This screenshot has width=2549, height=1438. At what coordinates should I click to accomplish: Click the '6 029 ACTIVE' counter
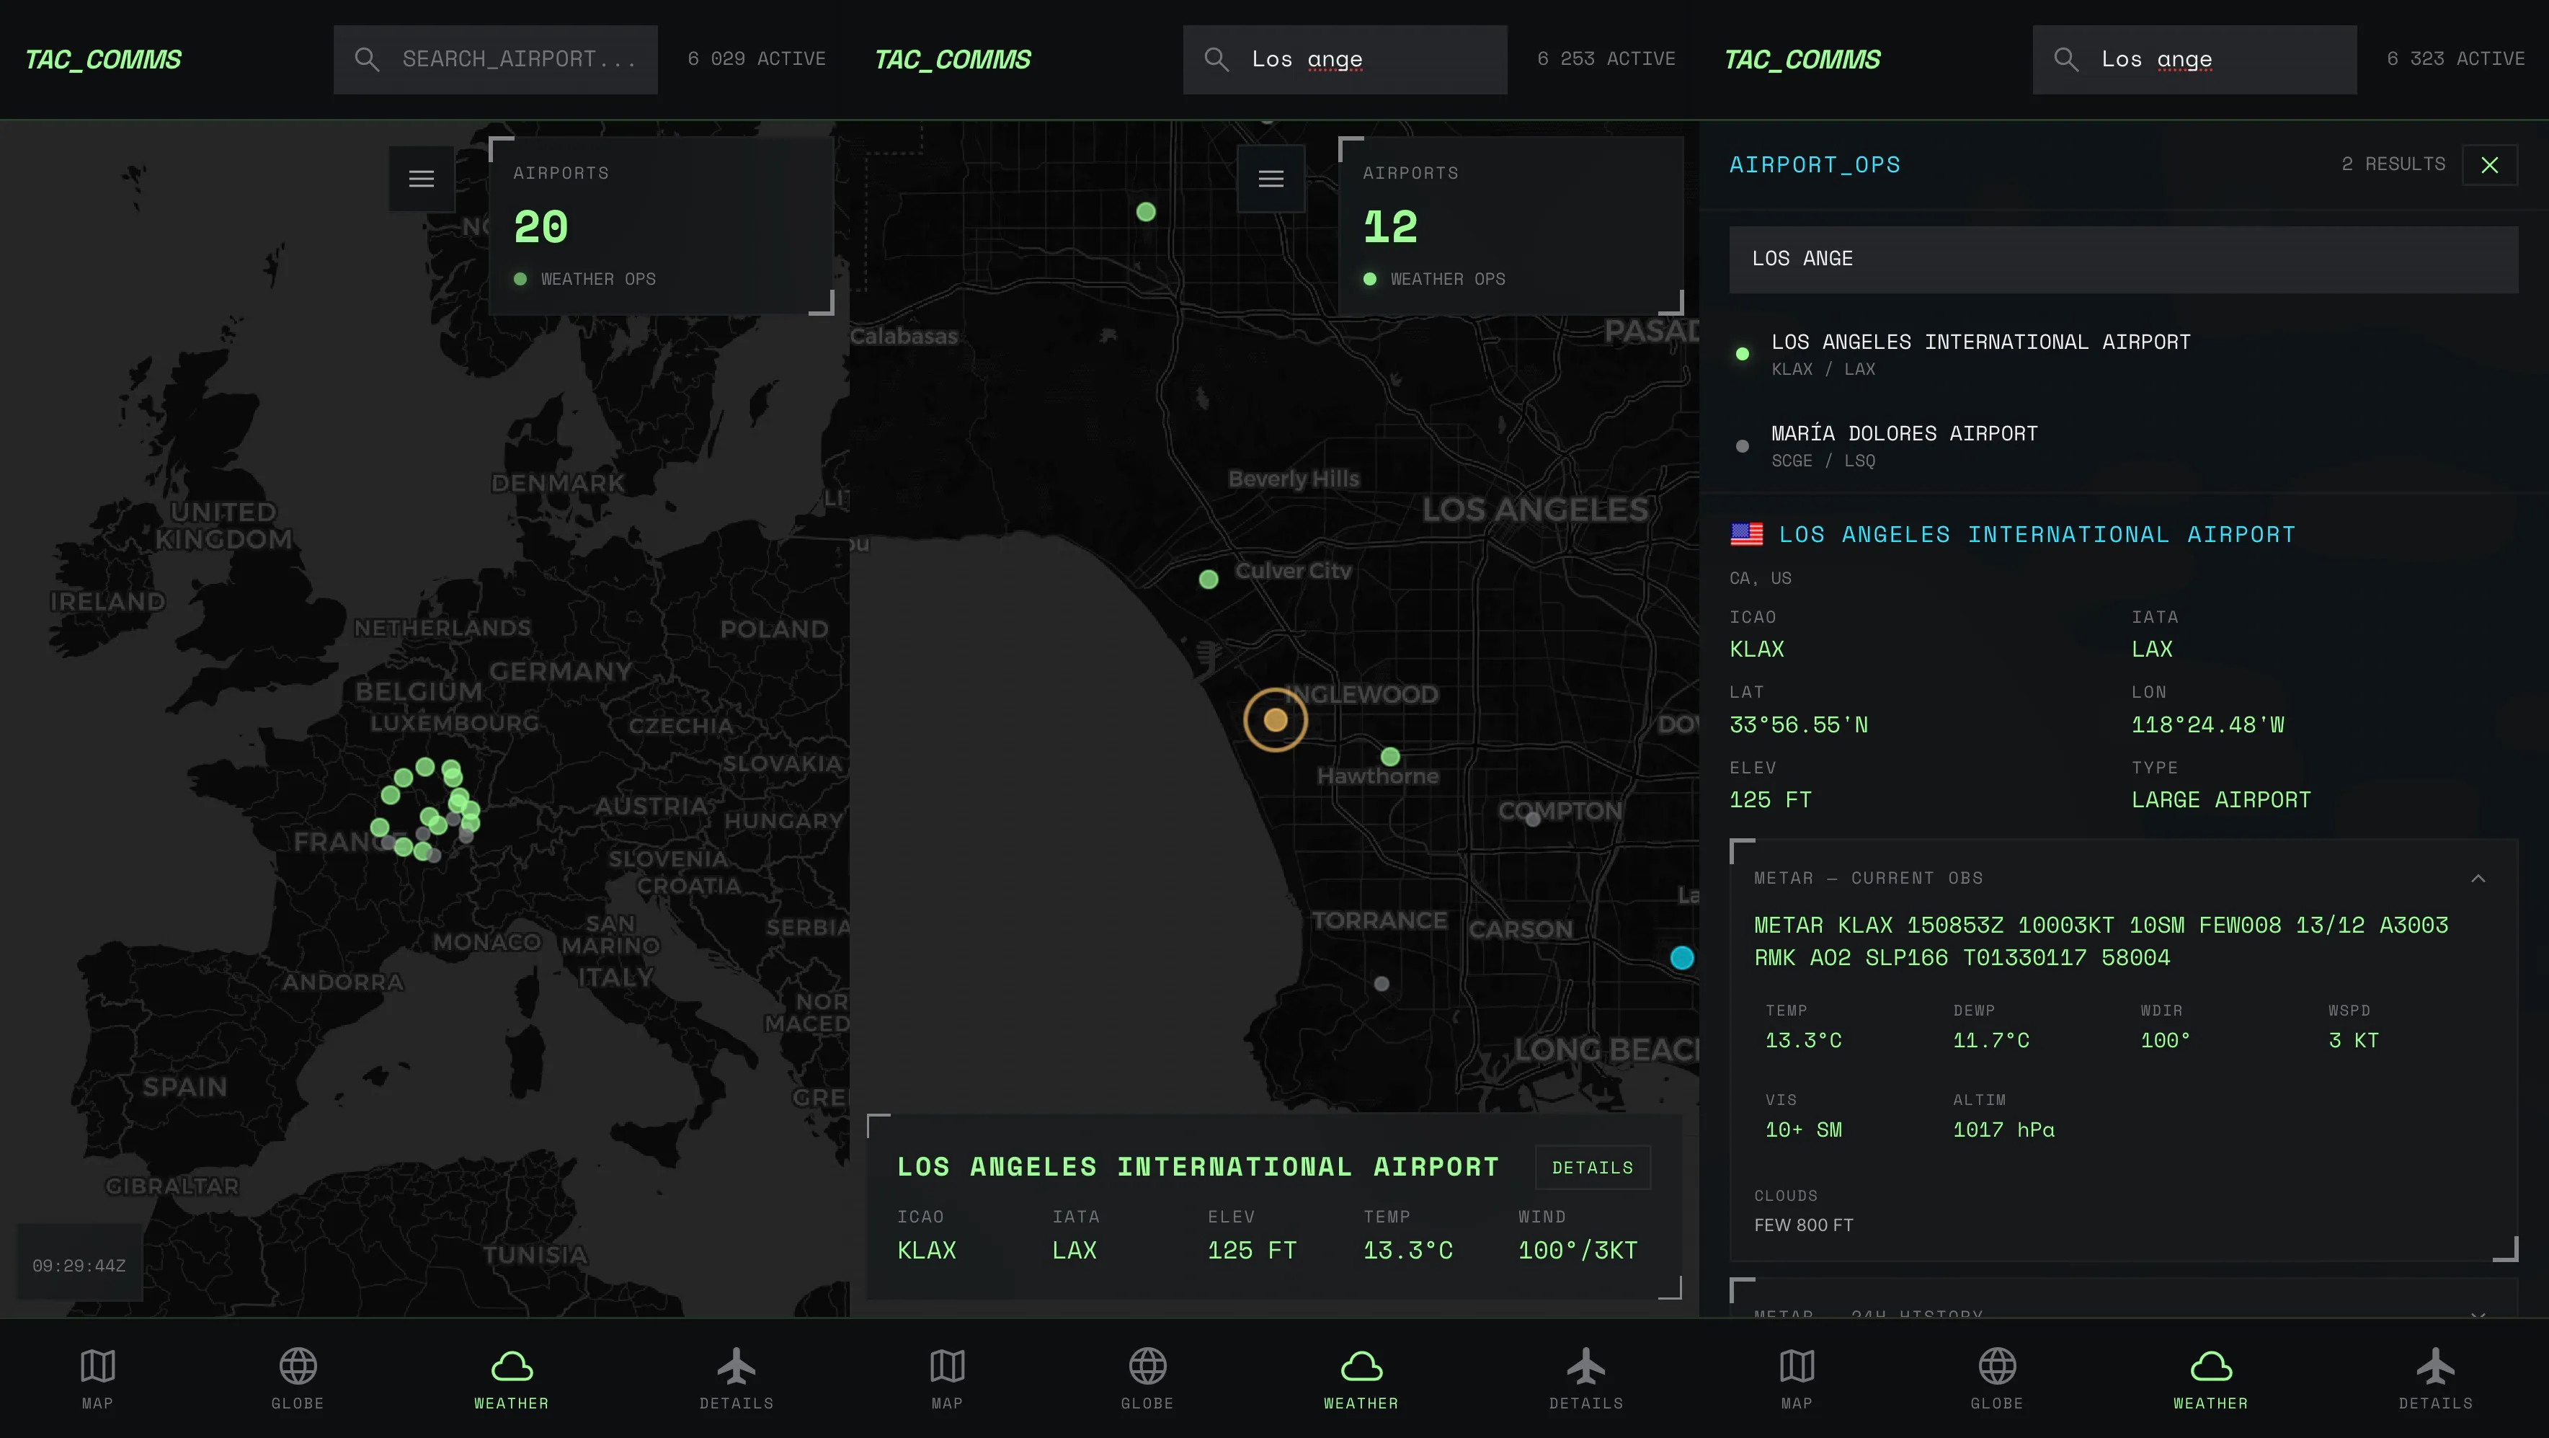point(757,59)
